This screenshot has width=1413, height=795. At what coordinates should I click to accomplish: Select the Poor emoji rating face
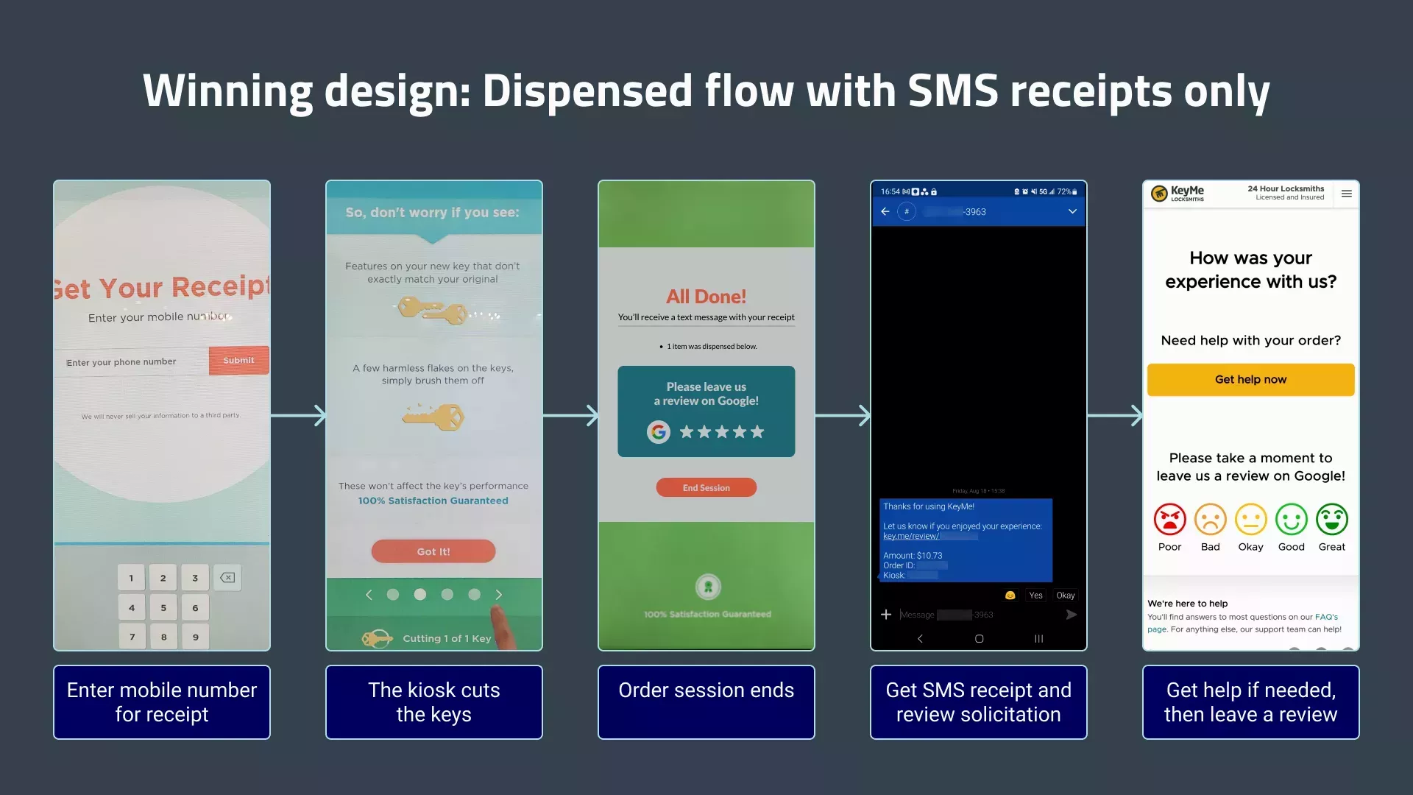[1169, 519]
